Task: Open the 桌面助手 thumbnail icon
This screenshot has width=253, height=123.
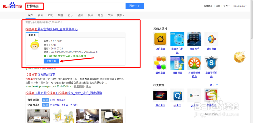Action: pyautogui.click(x=194, y=39)
